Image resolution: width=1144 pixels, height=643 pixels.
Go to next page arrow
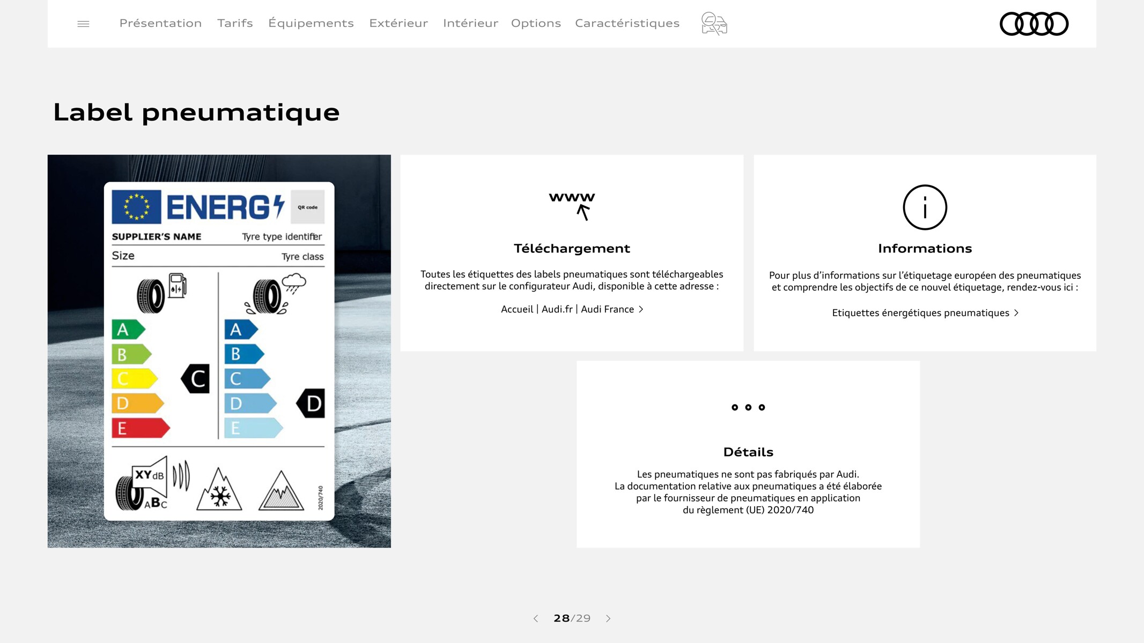(608, 618)
